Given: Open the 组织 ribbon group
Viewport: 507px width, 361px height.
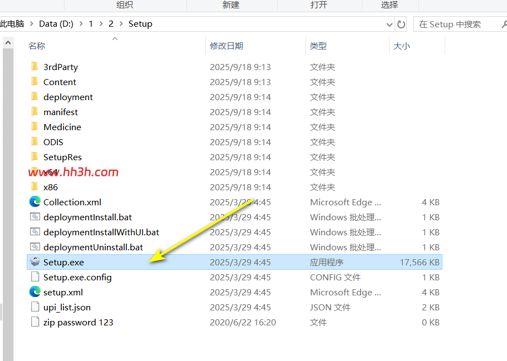Looking at the screenshot, I should point(125,5).
